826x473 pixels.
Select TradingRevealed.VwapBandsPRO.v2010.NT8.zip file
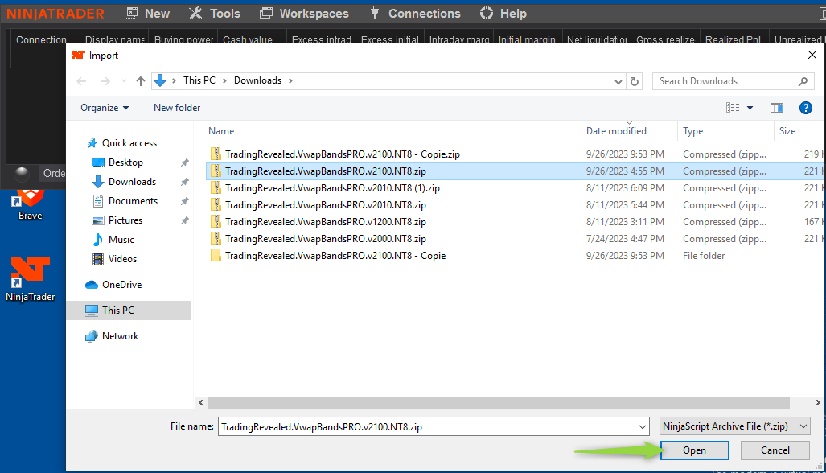tap(326, 205)
